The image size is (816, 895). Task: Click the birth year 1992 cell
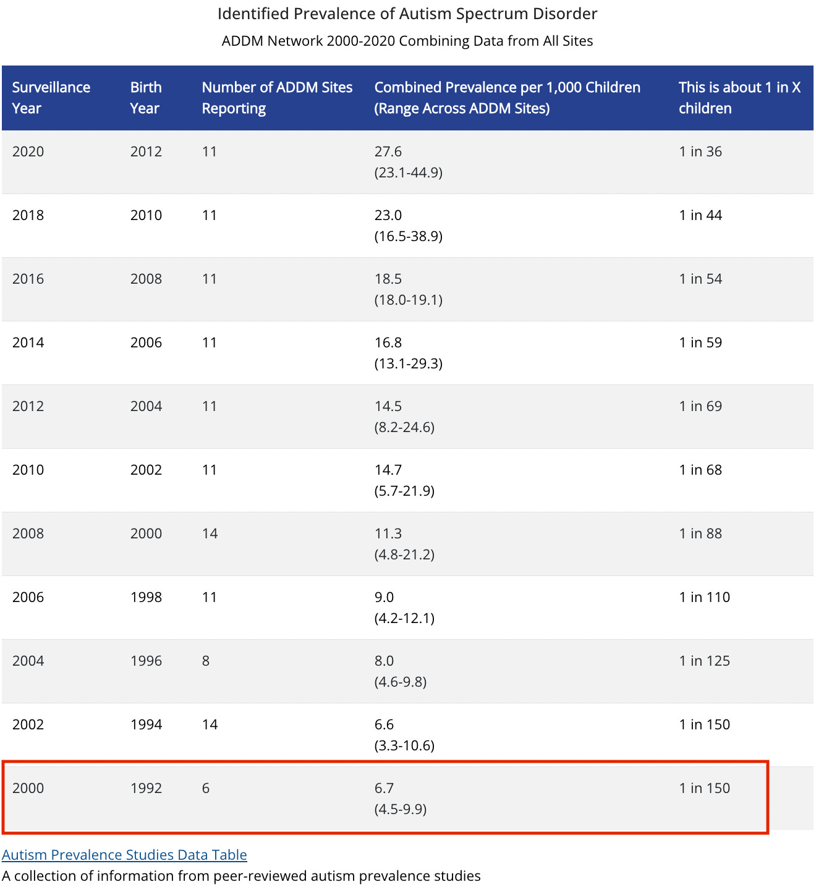click(x=147, y=788)
